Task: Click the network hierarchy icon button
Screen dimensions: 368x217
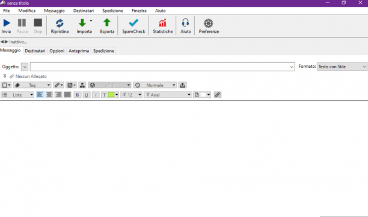Action: pyautogui.click(x=82, y=85)
